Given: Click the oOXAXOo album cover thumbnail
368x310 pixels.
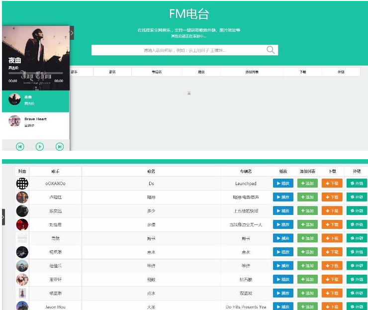Looking at the screenshot, I should pyautogui.click(x=22, y=184).
